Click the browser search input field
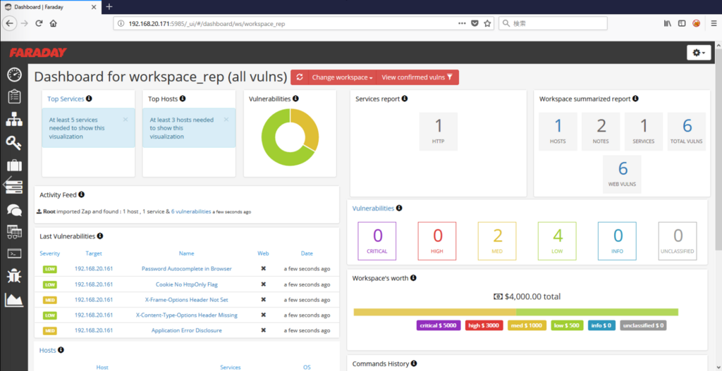Screen dimensions: 722x371 coord(553,23)
